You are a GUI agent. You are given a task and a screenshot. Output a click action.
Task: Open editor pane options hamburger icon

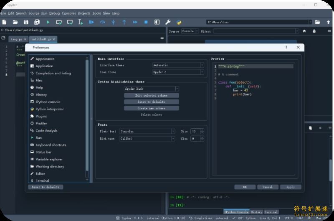pos(162,38)
